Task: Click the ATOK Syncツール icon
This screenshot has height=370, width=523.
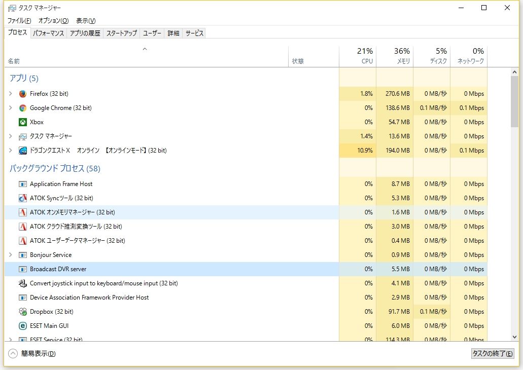Action: coord(22,198)
